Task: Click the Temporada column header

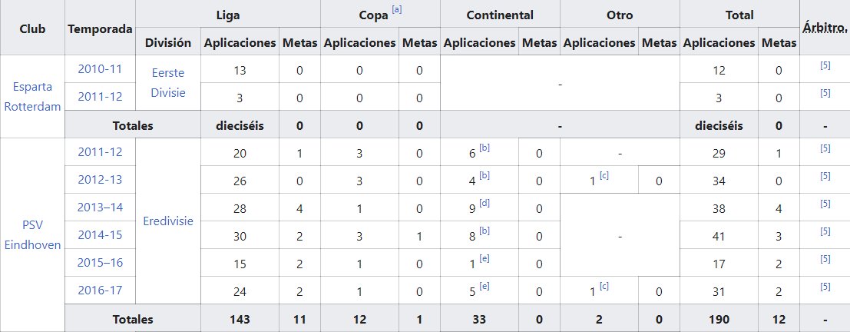Action: tap(100, 28)
